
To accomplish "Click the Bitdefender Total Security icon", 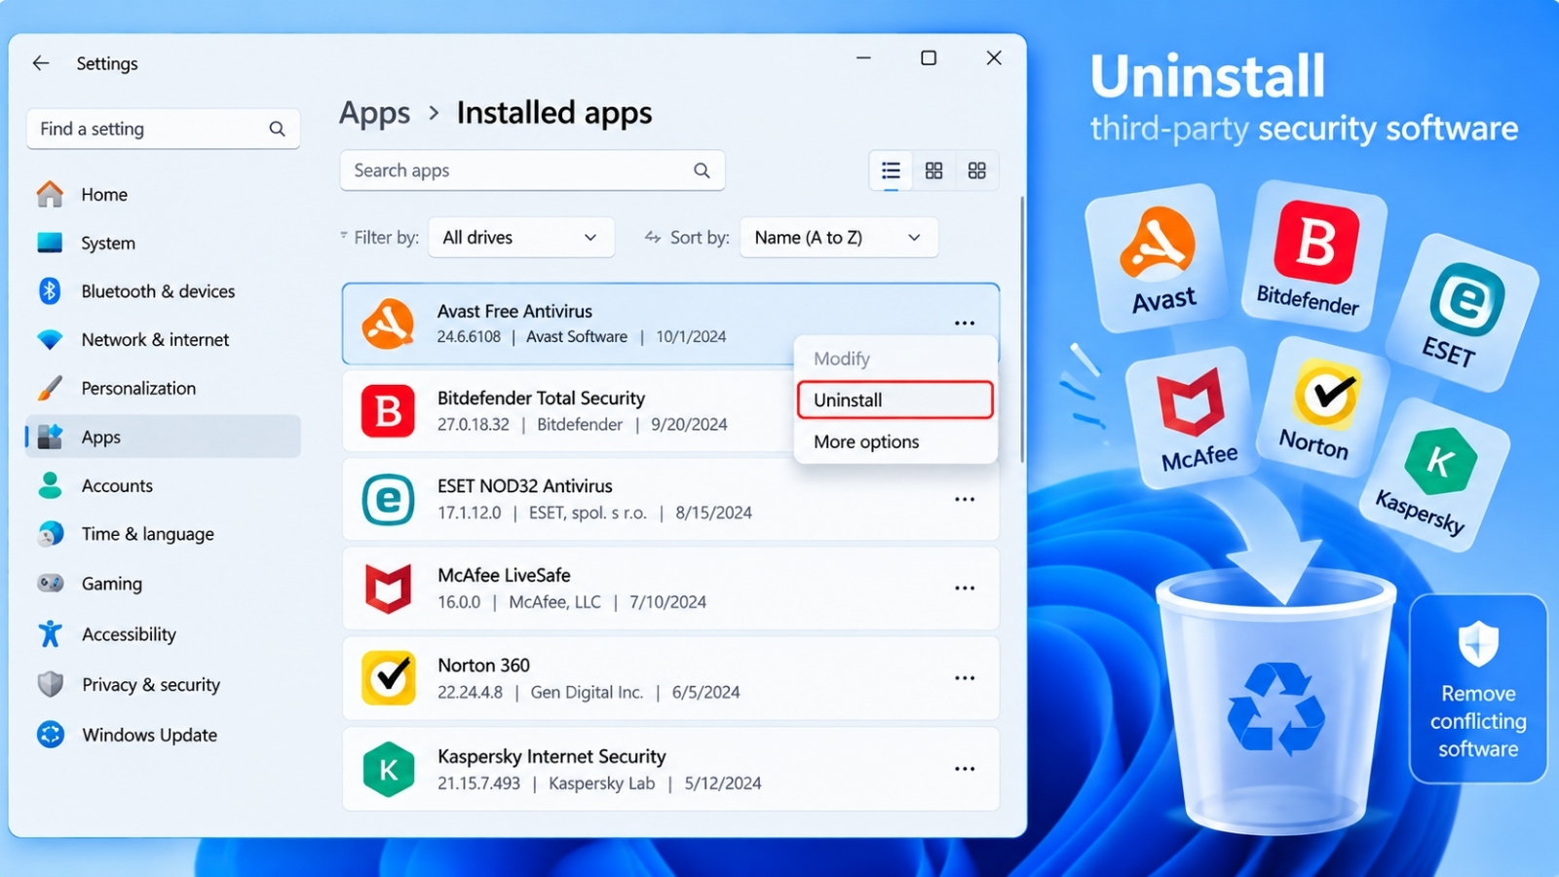I will (388, 411).
